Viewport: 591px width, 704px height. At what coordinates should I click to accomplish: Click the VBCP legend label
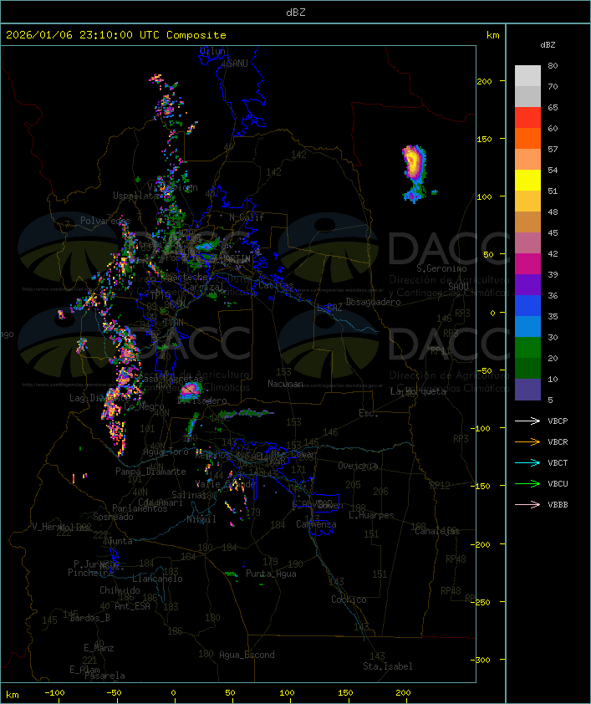(x=558, y=421)
